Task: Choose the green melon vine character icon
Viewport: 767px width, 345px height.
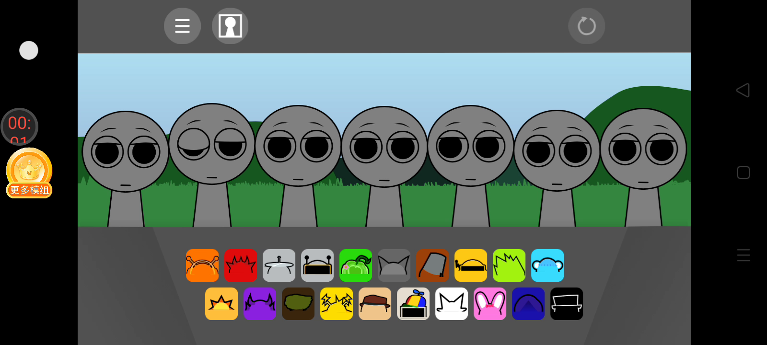Action: 356,265
